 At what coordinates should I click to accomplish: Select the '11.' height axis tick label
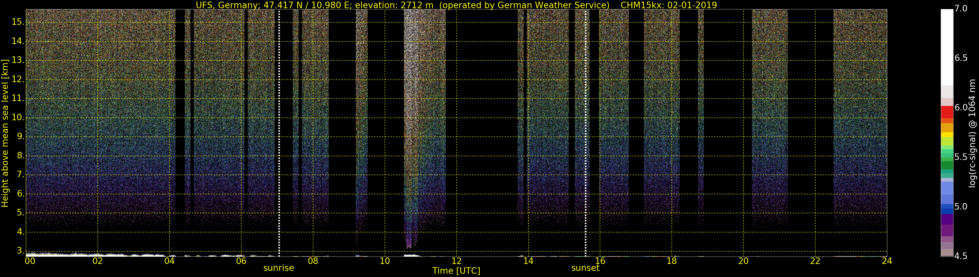[18, 98]
